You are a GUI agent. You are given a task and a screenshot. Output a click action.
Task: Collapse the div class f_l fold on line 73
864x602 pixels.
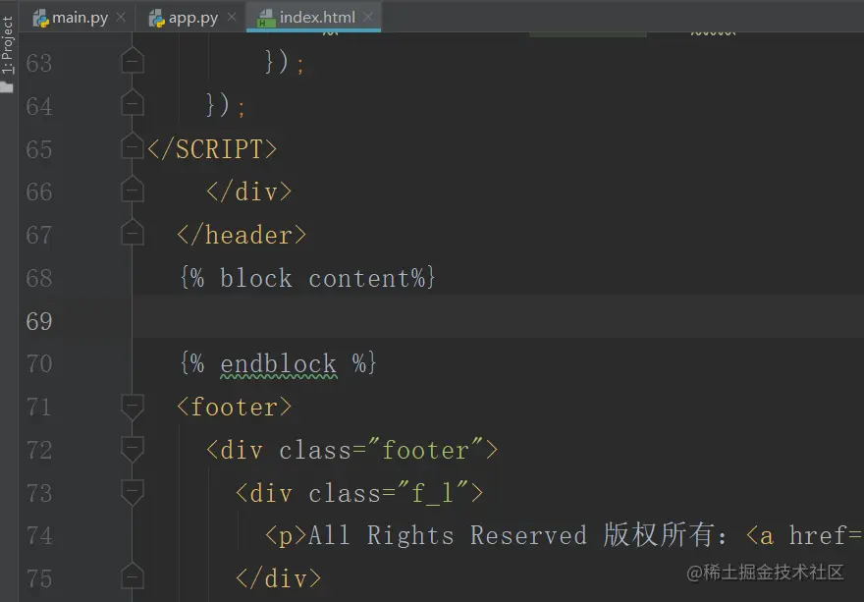[x=133, y=493]
